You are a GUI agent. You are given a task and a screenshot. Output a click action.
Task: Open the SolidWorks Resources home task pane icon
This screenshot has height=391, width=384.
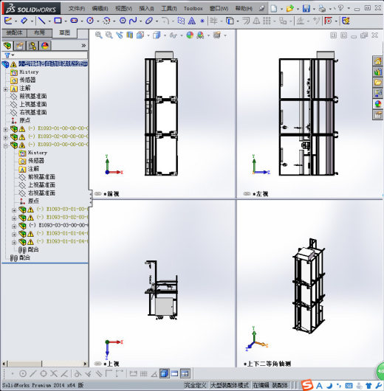378,60
